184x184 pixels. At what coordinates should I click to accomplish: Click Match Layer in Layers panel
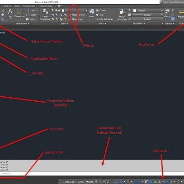(x=76, y=19)
